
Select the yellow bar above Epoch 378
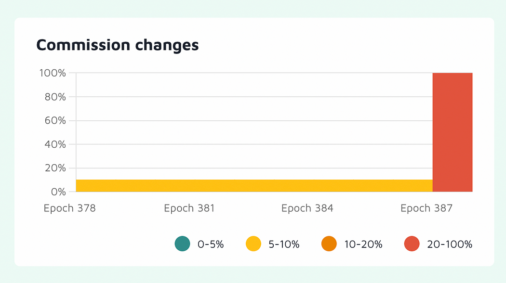[x=96, y=186]
